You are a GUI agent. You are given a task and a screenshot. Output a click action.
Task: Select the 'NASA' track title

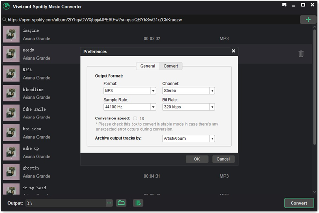pyautogui.click(x=27, y=70)
